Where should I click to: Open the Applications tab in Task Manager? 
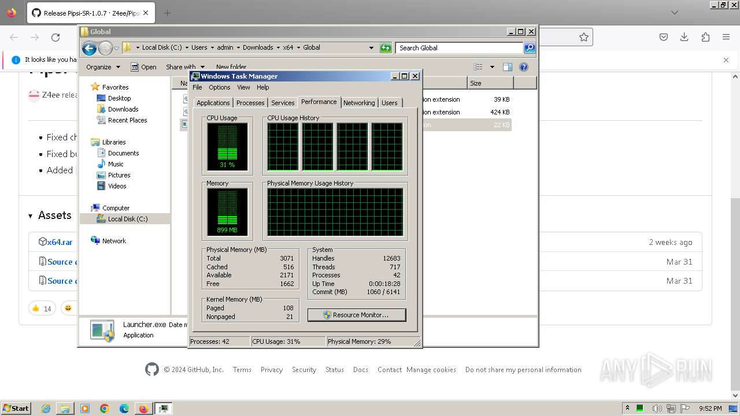click(x=213, y=103)
